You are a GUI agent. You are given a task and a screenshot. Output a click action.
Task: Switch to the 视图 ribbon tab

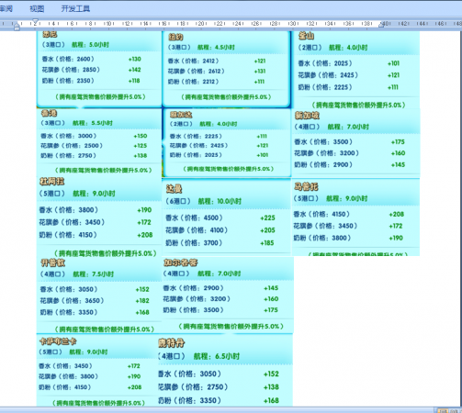click(x=37, y=8)
